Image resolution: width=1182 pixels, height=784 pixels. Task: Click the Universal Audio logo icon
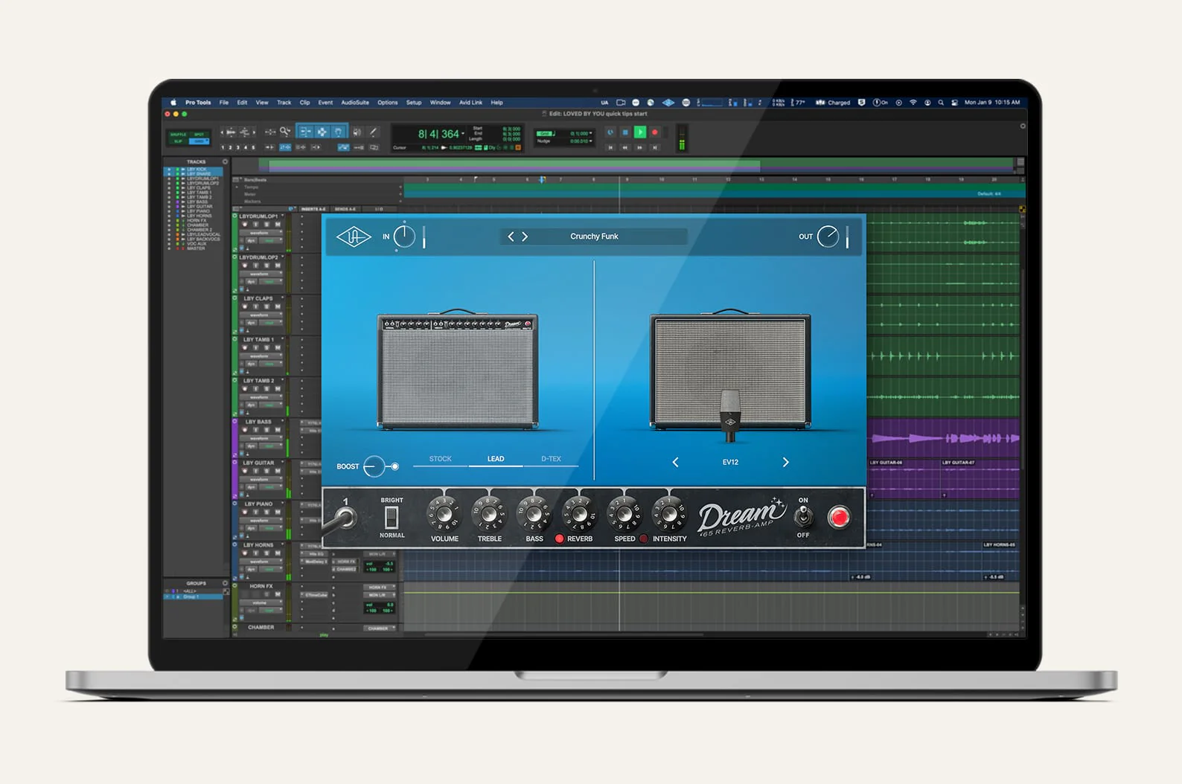354,237
